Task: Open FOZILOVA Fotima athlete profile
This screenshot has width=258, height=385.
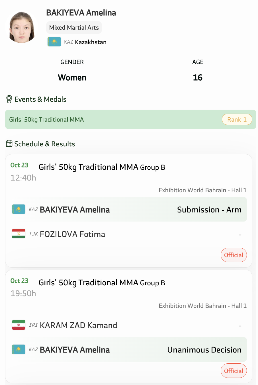Action: tap(72, 234)
